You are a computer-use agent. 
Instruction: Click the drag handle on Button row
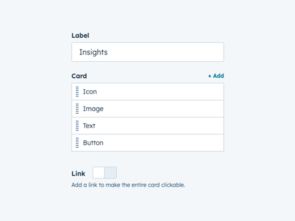tap(77, 143)
